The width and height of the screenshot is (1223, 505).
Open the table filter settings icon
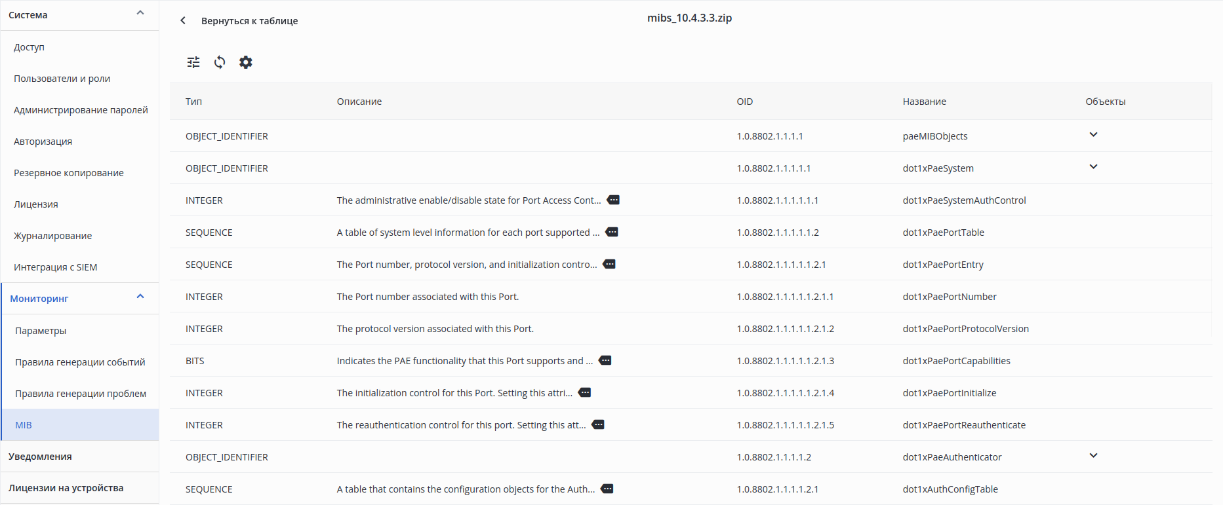193,62
